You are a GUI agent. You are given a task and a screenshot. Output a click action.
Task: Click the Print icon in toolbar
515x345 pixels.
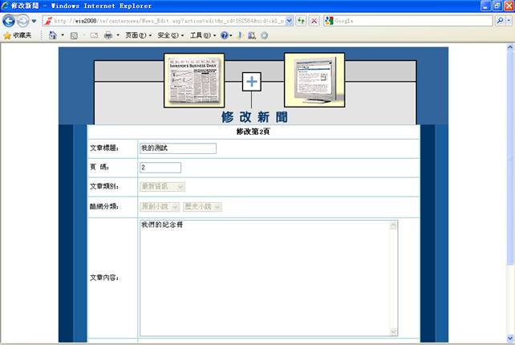pyautogui.click(x=108, y=35)
